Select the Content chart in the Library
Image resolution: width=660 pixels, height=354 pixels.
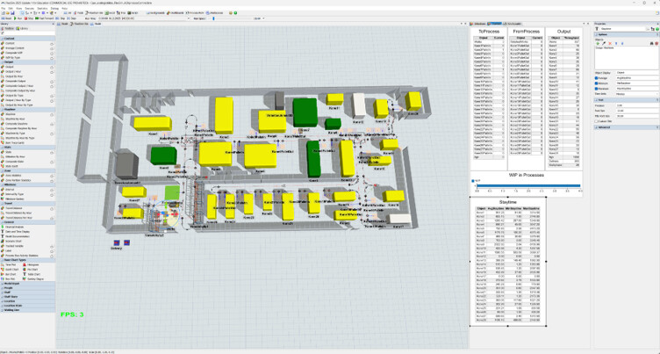(10, 43)
